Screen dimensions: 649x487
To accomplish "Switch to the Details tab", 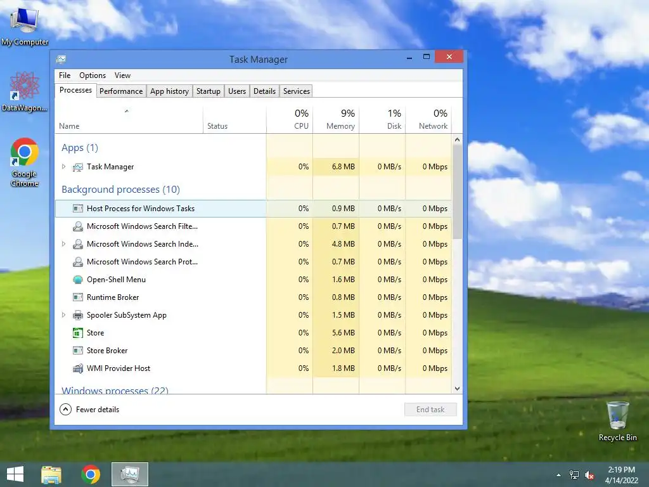I will pos(264,91).
